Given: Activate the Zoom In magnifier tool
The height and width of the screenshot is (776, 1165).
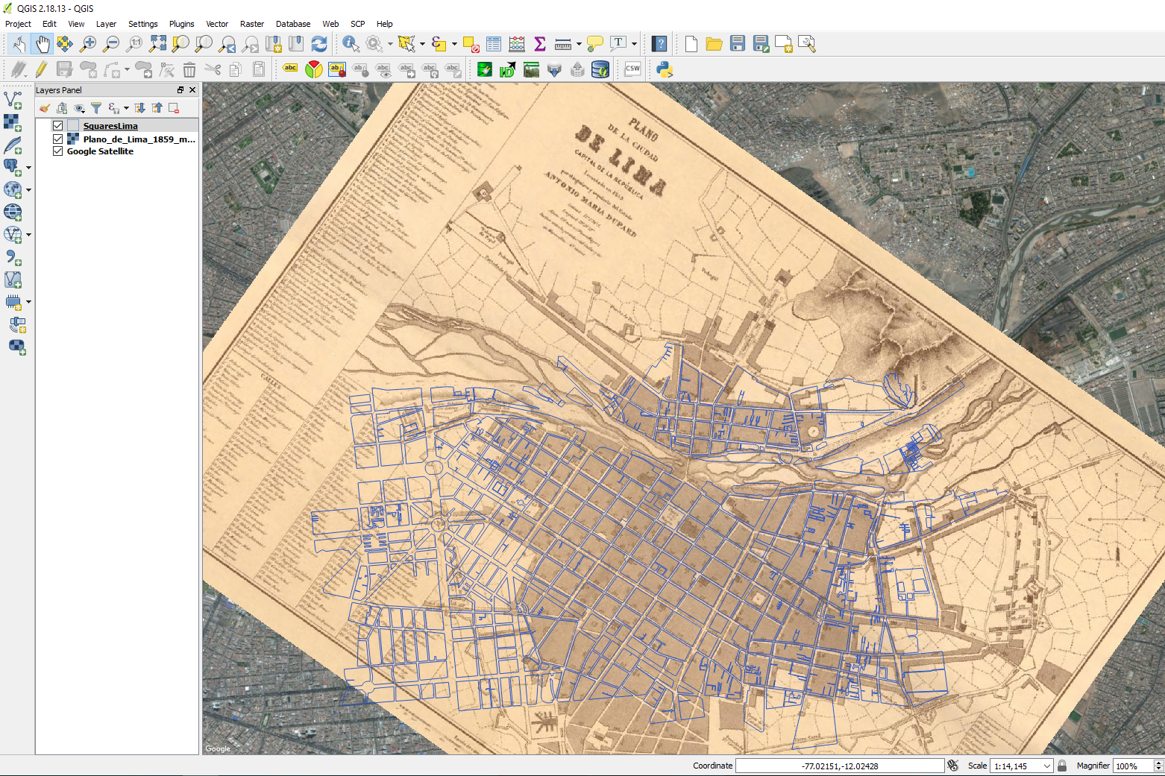Looking at the screenshot, I should tap(88, 44).
